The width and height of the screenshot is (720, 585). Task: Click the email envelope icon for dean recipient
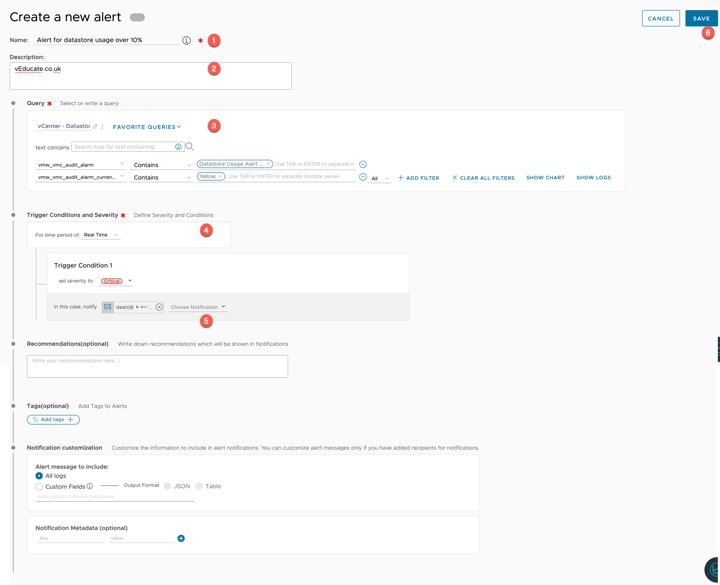(x=108, y=307)
